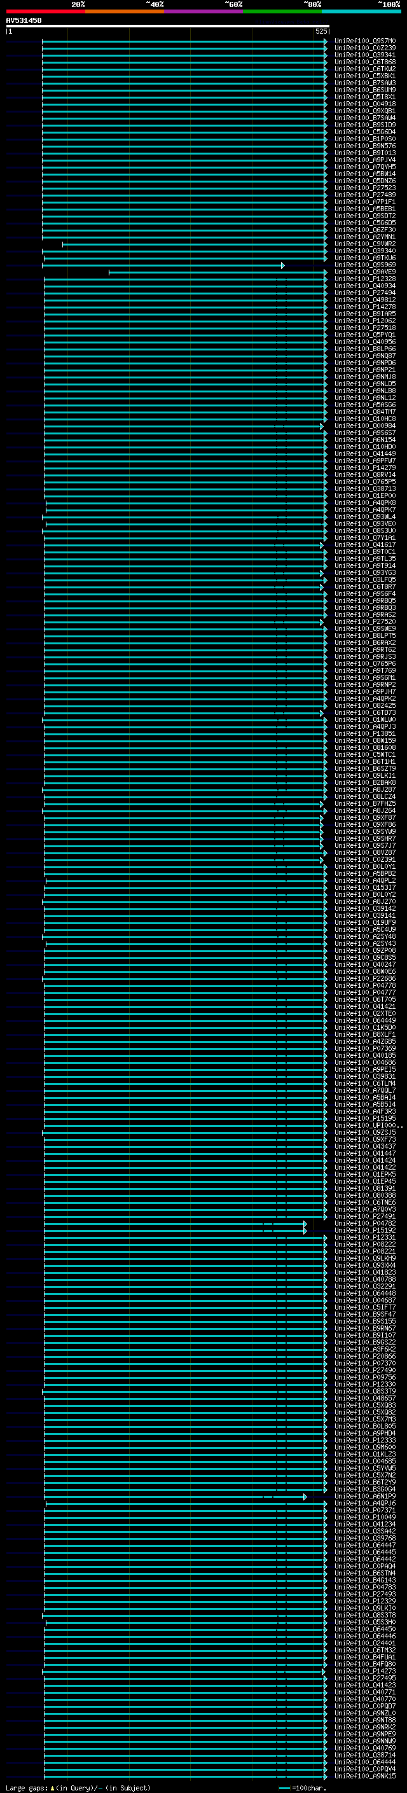Select hit label UniRef100_Q04918

[365, 104]
